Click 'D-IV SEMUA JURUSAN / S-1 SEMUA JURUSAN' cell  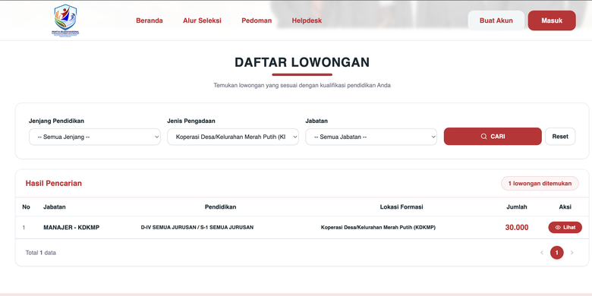pyautogui.click(x=197, y=228)
